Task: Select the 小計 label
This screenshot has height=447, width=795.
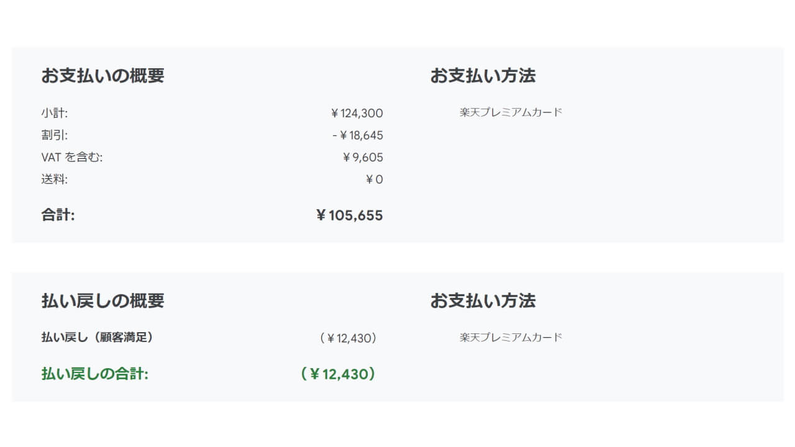Action: [x=55, y=113]
